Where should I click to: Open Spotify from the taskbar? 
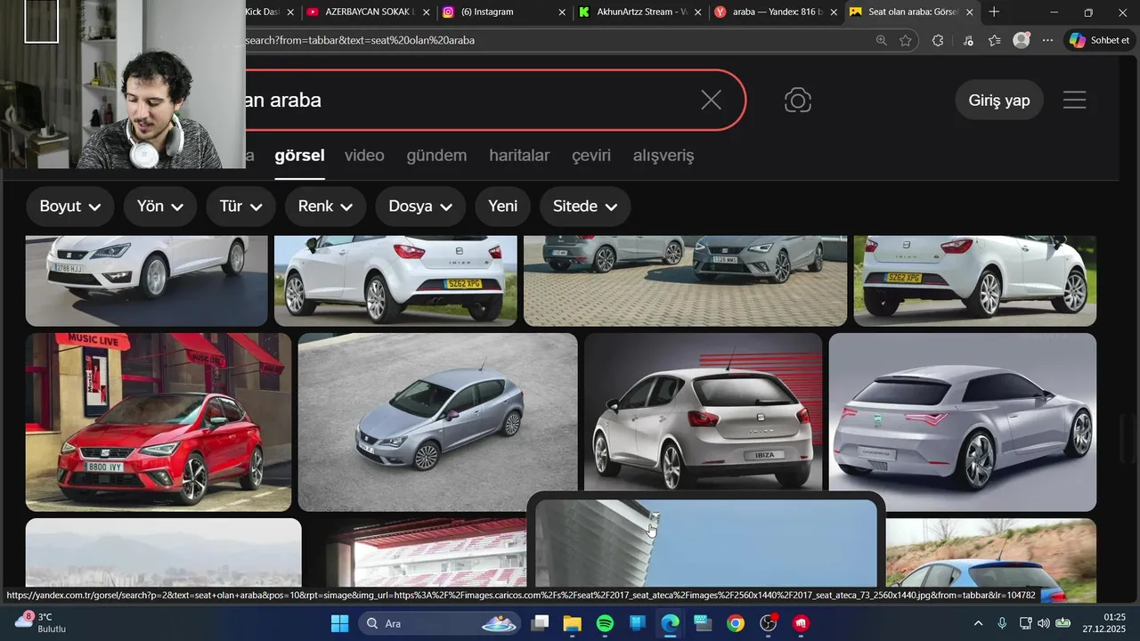pyautogui.click(x=605, y=623)
